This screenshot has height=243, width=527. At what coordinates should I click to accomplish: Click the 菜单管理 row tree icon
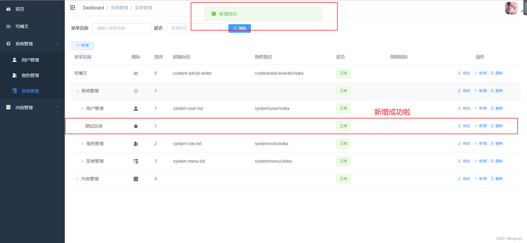[136, 161]
